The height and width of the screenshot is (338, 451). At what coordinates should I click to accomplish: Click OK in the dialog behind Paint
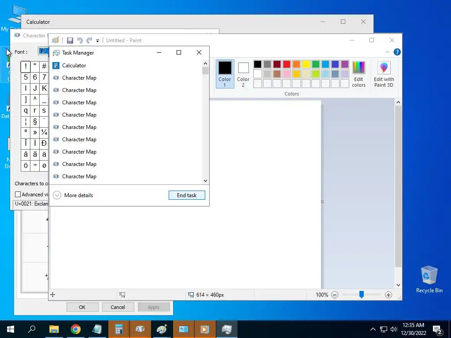pos(82,307)
